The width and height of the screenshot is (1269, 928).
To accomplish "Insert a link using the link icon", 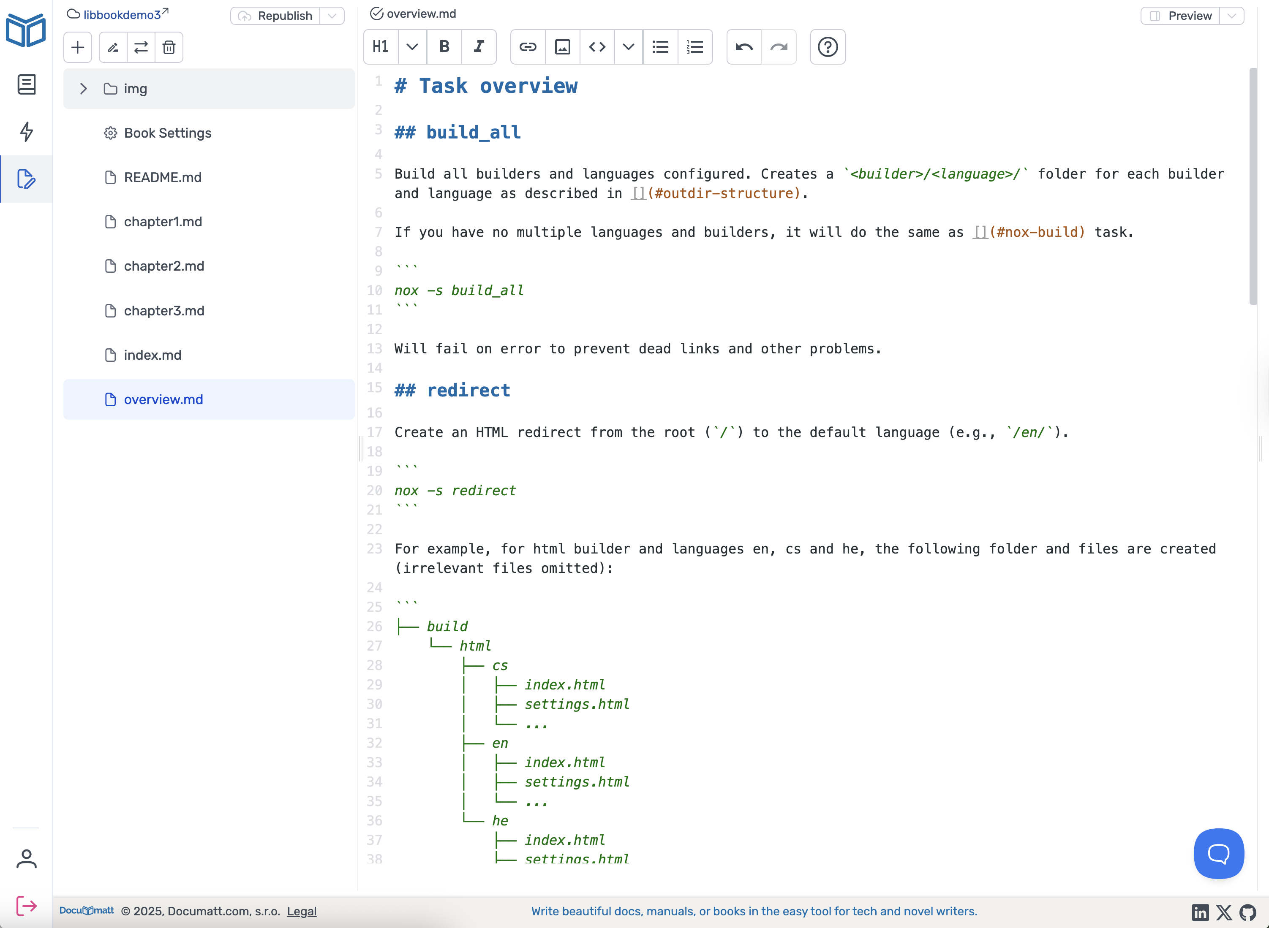I will (527, 47).
